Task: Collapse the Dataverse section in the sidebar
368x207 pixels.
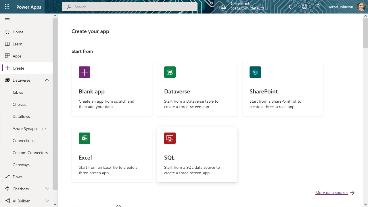Action: pyautogui.click(x=47, y=80)
